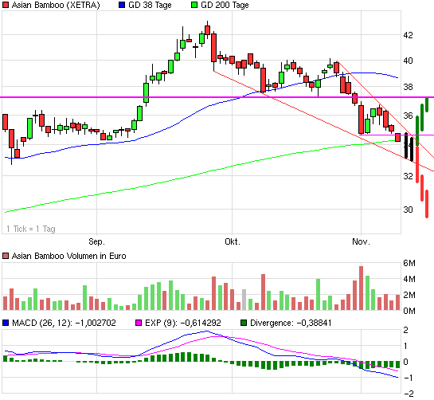Click the volume axis label 2M
The width and height of the screenshot is (434, 400).
pos(409,295)
